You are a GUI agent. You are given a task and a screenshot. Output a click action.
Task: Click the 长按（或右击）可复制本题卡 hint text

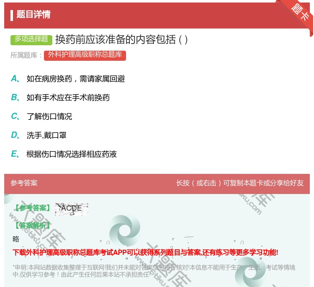tap(240, 183)
